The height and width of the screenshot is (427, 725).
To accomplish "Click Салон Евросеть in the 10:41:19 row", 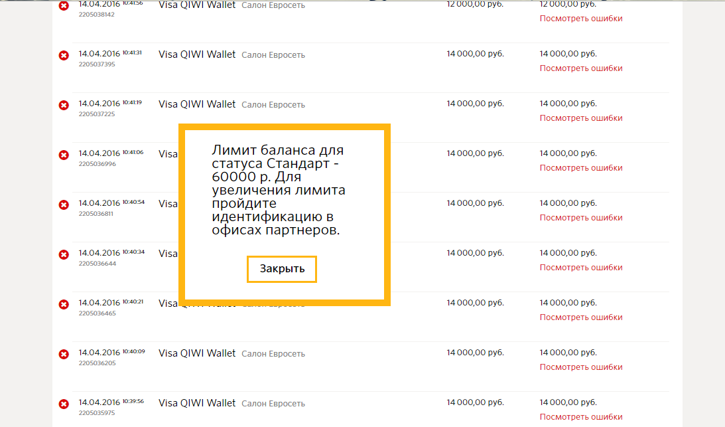I will pyautogui.click(x=273, y=105).
